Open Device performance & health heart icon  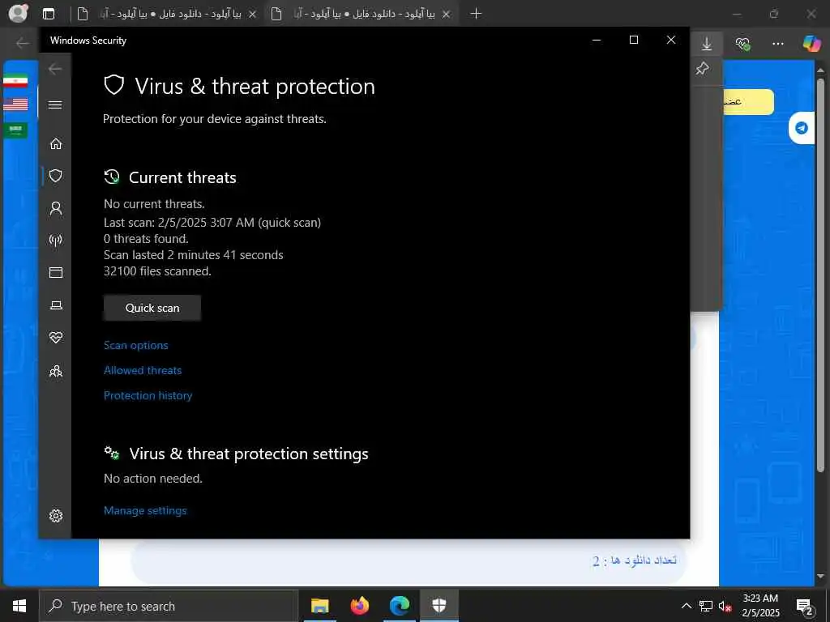tap(56, 338)
